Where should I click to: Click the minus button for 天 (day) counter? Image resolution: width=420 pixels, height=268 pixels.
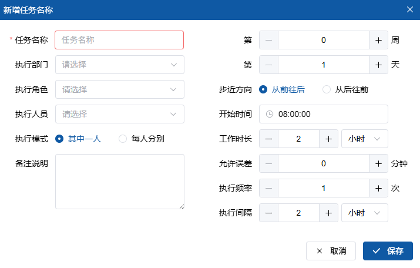[x=268, y=65]
